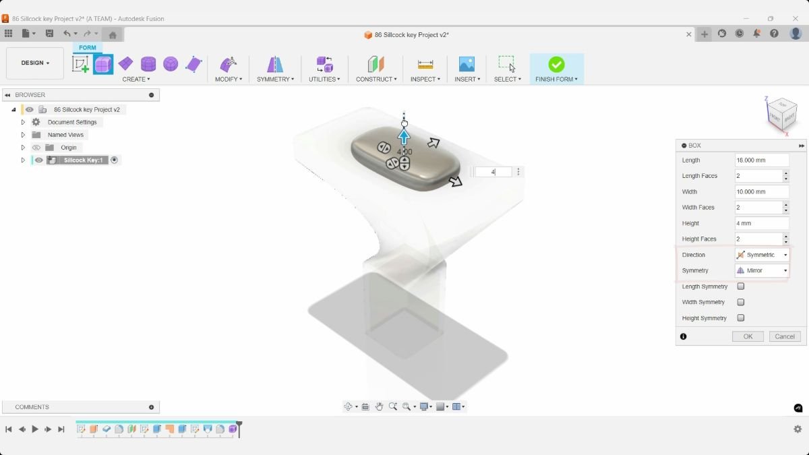Expand the Named Views node
The image size is (809, 455).
[23, 135]
